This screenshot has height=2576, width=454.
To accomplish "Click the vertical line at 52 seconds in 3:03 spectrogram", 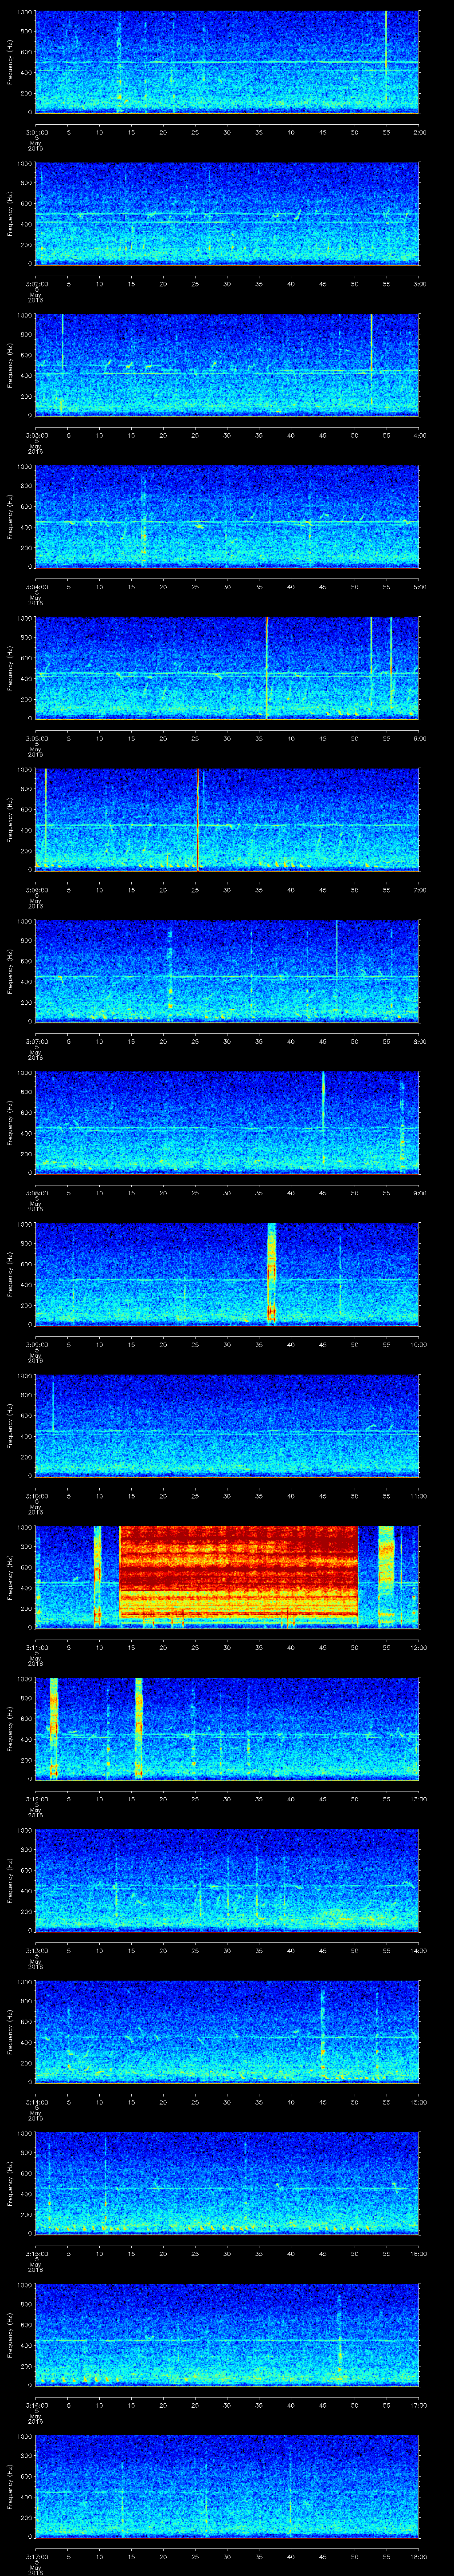I will [x=371, y=360].
